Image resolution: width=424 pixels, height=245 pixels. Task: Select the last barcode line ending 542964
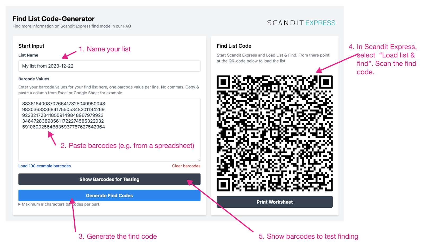tap(64, 127)
